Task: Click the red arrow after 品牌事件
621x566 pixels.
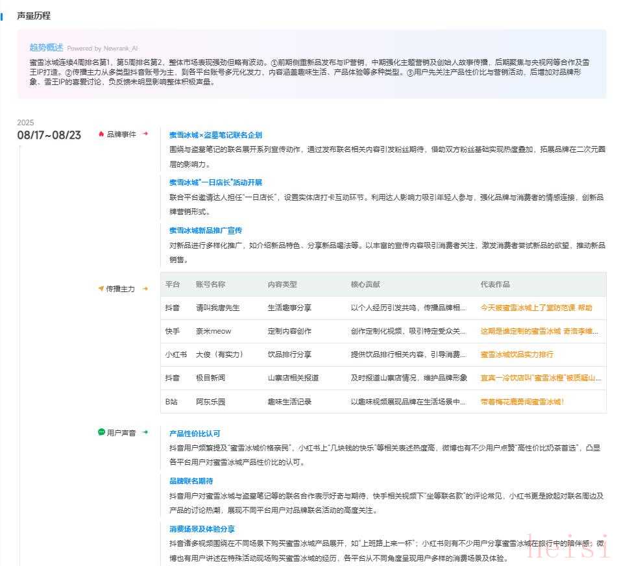Action: pyautogui.click(x=145, y=134)
